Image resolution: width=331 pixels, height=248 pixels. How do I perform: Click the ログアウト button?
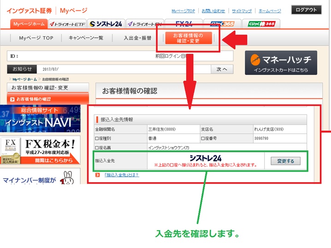point(306,10)
